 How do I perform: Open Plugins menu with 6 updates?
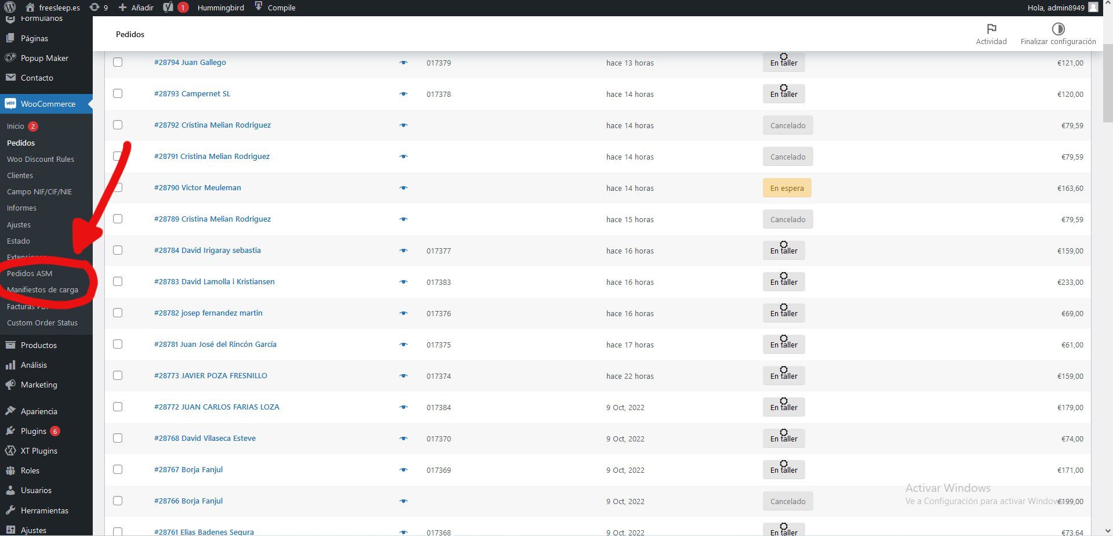coord(46,431)
